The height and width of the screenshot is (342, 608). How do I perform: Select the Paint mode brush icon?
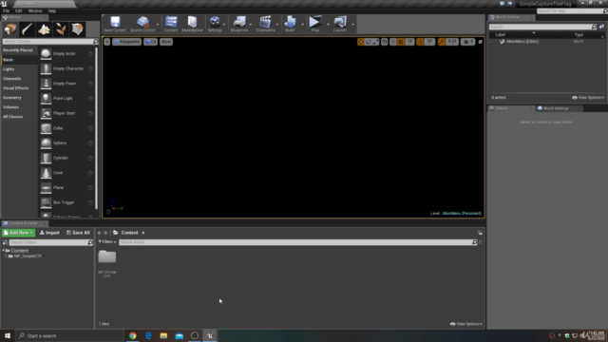pos(28,28)
